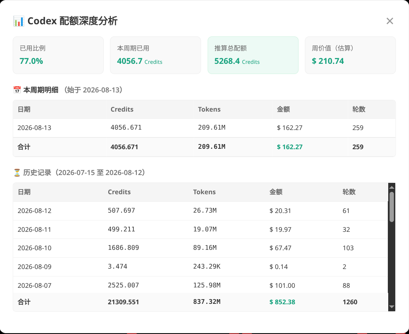Select the 2026-08-10 history row date
Screen dimensions: 409x334
(x=35, y=248)
